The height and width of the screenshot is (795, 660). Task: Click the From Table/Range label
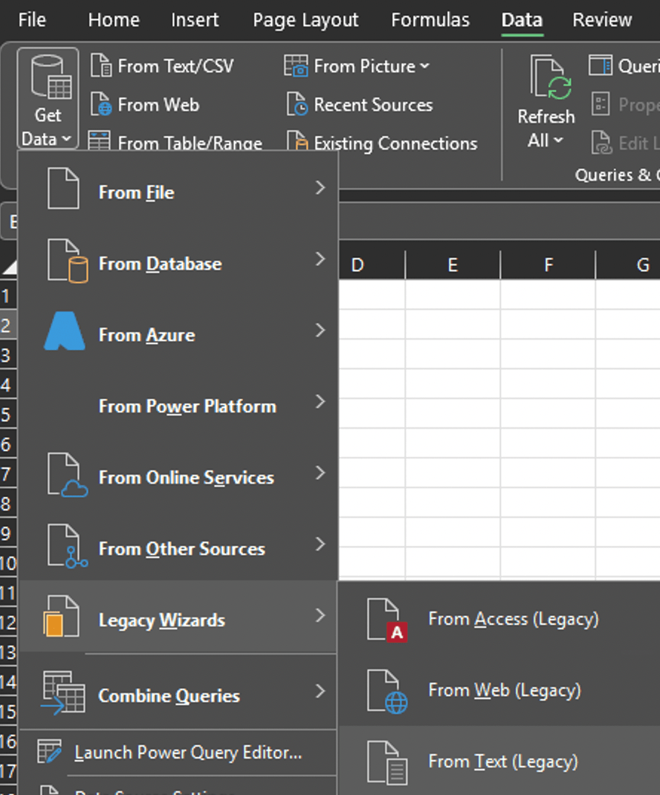coord(190,143)
